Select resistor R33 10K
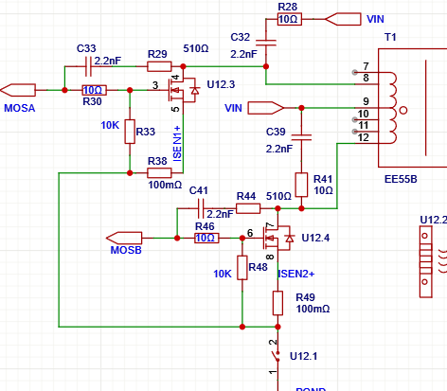 130,132
